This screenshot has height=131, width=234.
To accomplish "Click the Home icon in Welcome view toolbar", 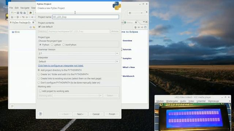I will click(136, 27).
